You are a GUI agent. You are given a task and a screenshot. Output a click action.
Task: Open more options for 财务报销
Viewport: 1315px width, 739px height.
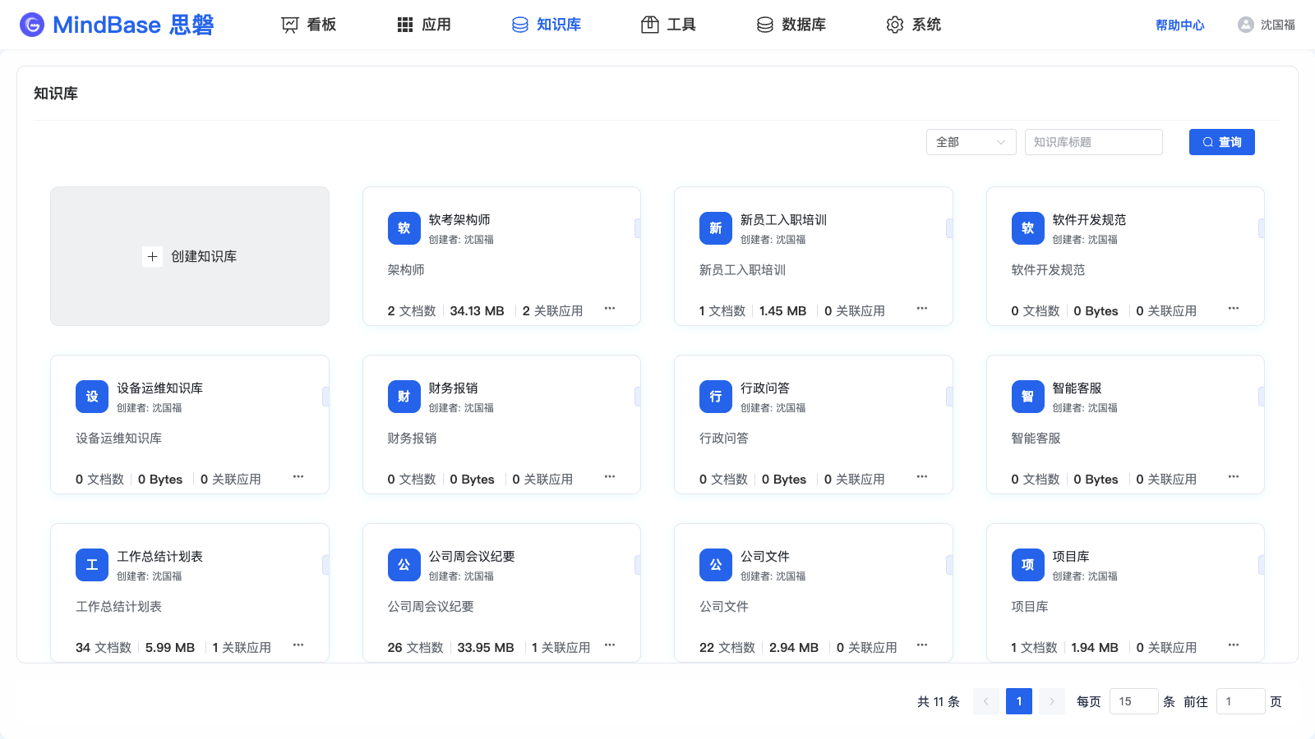(x=610, y=477)
